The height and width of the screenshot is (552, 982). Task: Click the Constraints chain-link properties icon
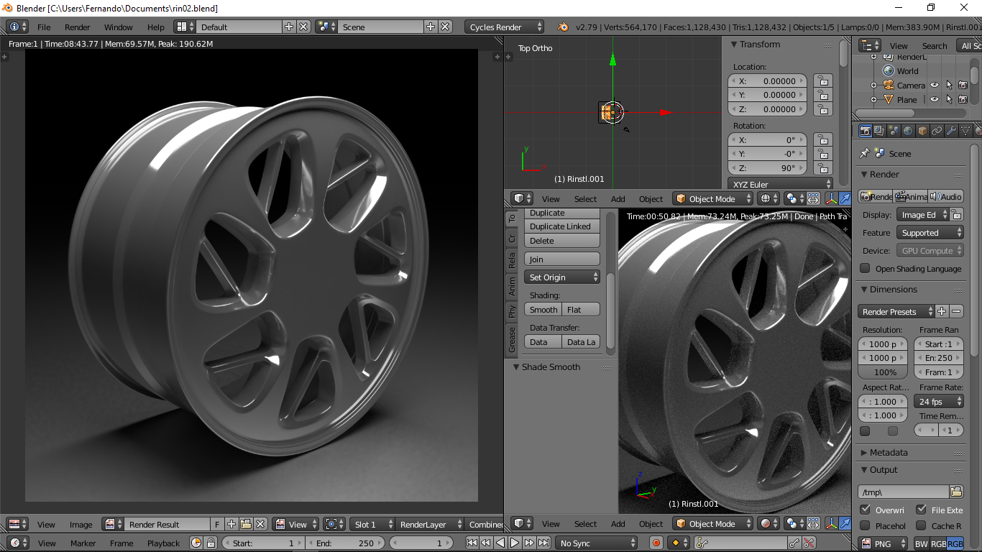pyautogui.click(x=937, y=131)
